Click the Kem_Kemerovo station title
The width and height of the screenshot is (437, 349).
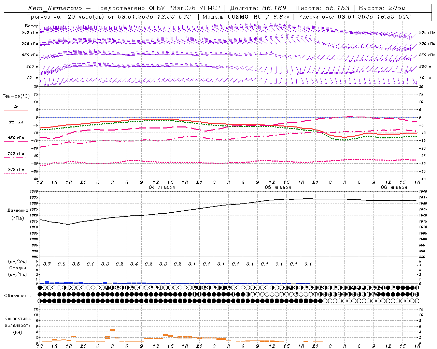55,8
